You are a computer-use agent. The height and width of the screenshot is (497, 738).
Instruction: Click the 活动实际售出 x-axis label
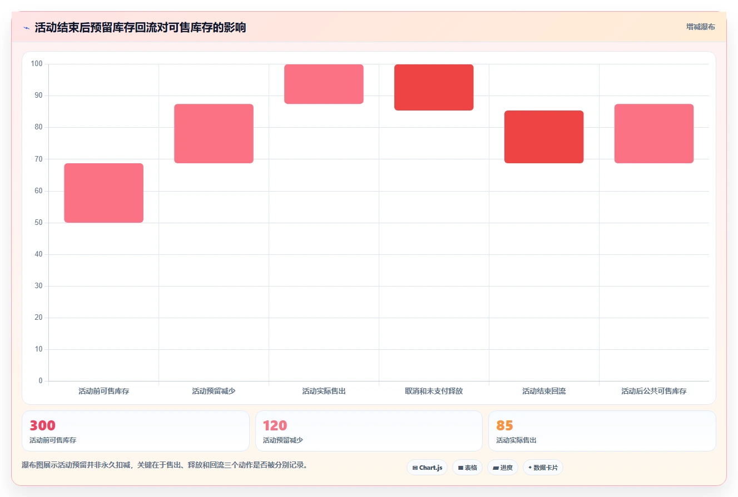(x=324, y=391)
